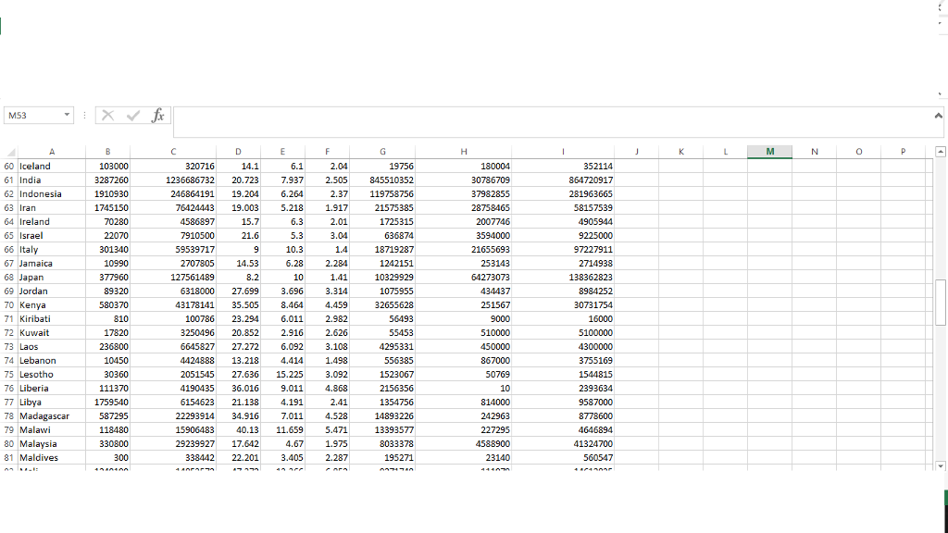948x533 pixels.
Task: Confirm cell entry with the checkmark icon
Action: pos(131,115)
